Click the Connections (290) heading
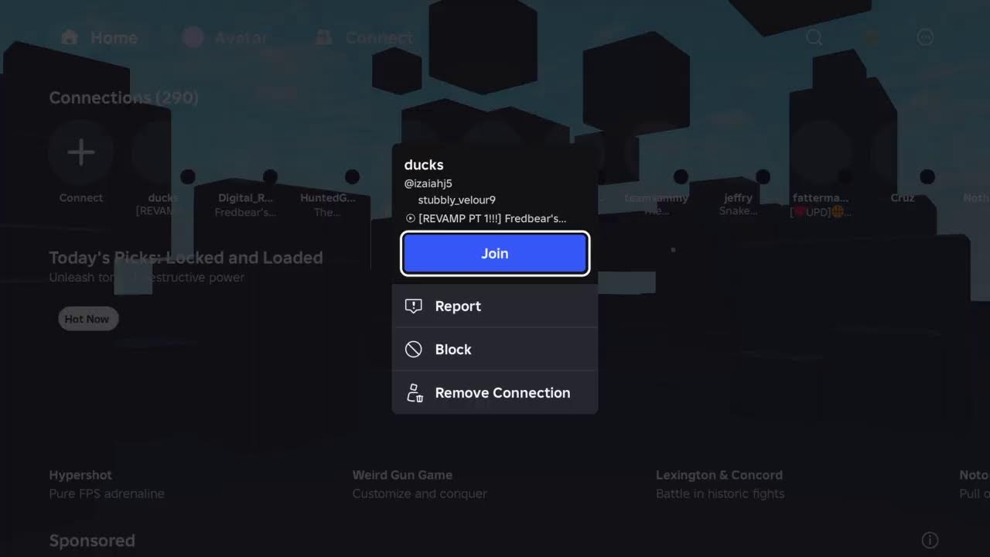This screenshot has height=557, width=990. (x=124, y=97)
